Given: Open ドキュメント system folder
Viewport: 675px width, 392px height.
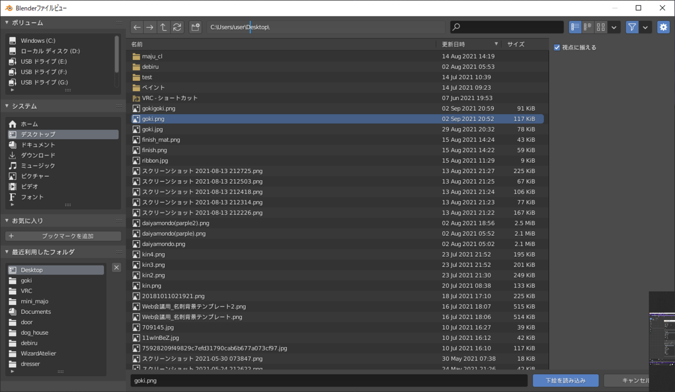Looking at the screenshot, I should click(x=63, y=145).
